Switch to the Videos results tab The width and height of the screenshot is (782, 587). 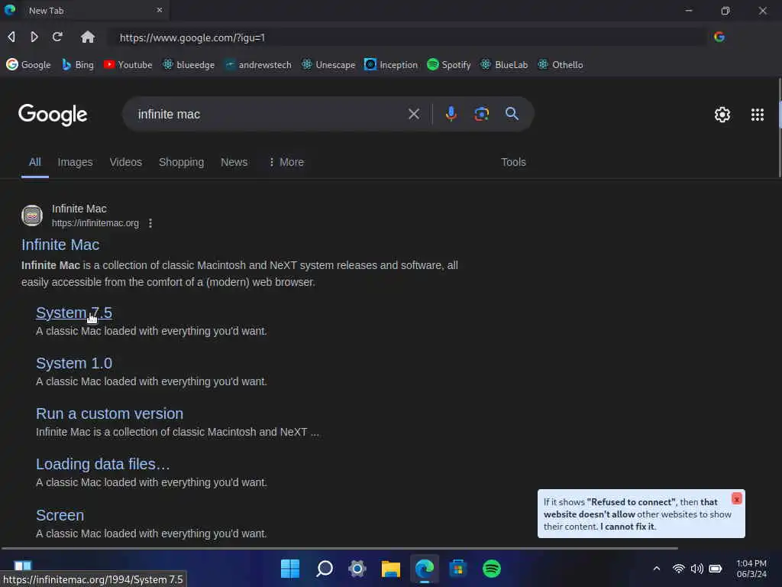(x=126, y=162)
